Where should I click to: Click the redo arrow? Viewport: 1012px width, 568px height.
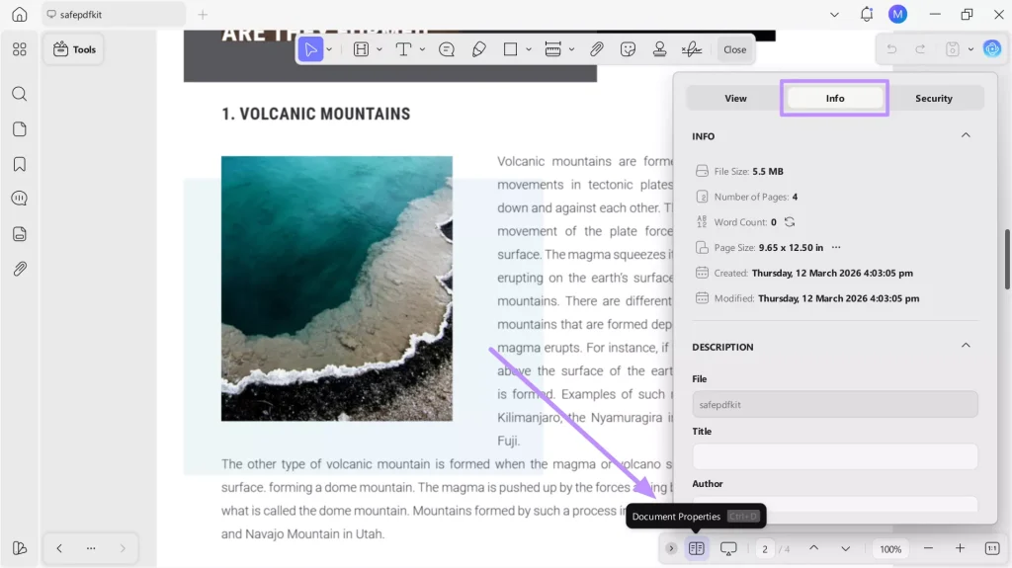[x=920, y=49]
